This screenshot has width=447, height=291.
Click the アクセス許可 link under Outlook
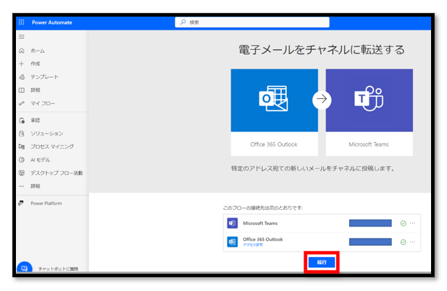coord(253,245)
